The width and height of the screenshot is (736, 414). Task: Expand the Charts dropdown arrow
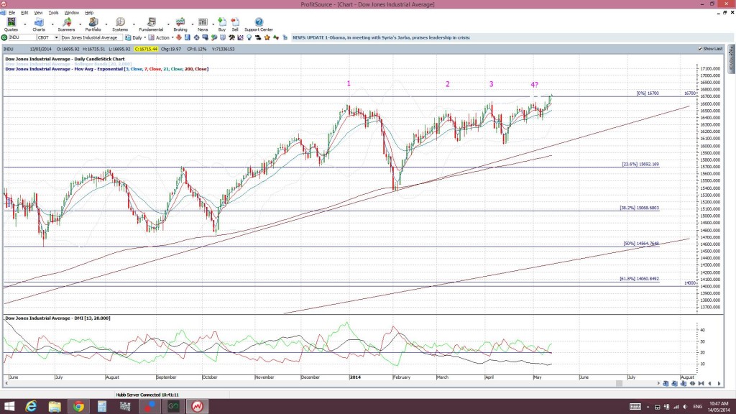[52, 24]
